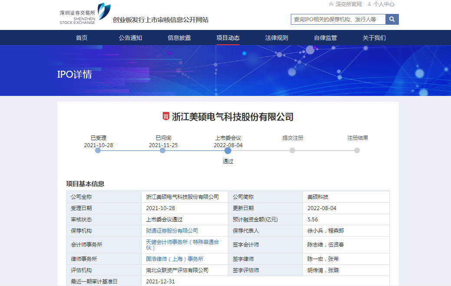Click the search magnifier icon button

(392, 19)
